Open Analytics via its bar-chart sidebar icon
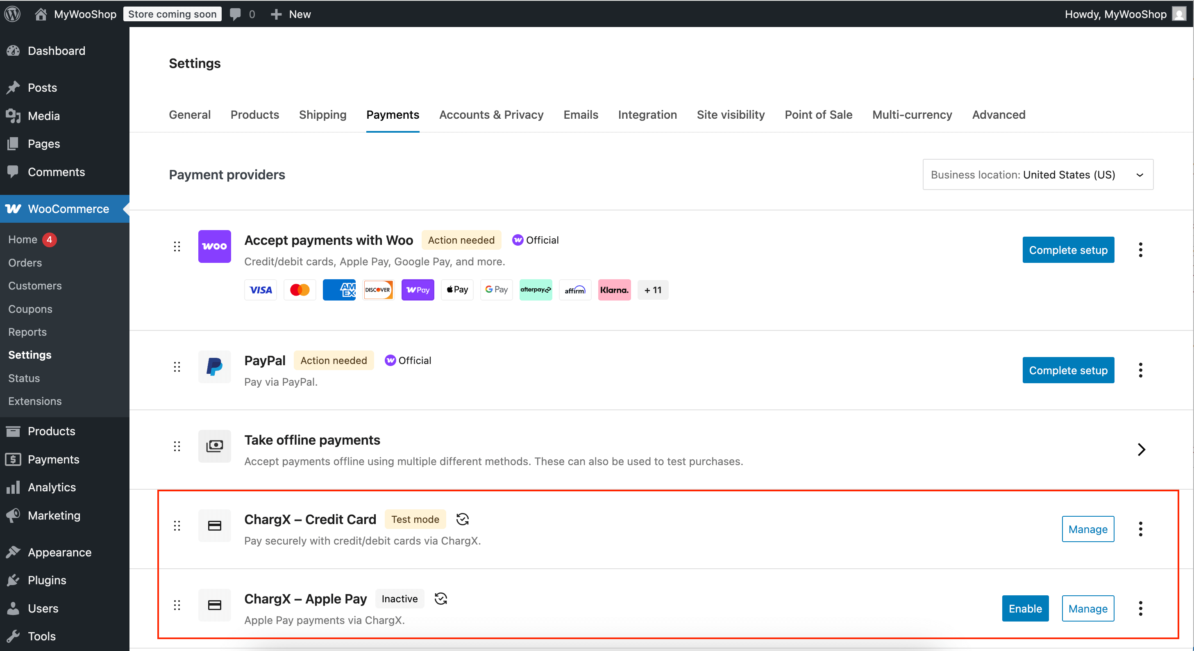 coord(14,487)
